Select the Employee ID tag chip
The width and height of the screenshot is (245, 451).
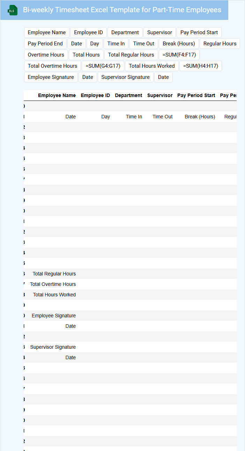pyautogui.click(x=89, y=32)
